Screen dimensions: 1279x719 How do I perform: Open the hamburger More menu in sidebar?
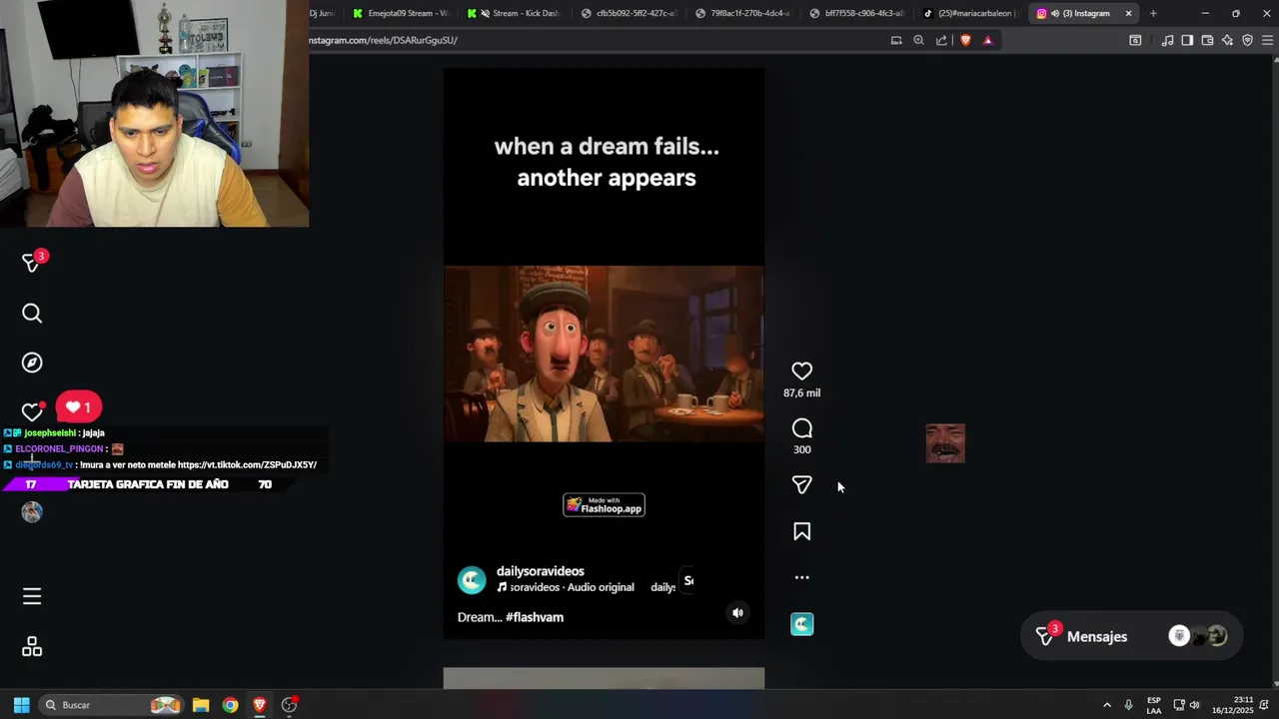32,596
